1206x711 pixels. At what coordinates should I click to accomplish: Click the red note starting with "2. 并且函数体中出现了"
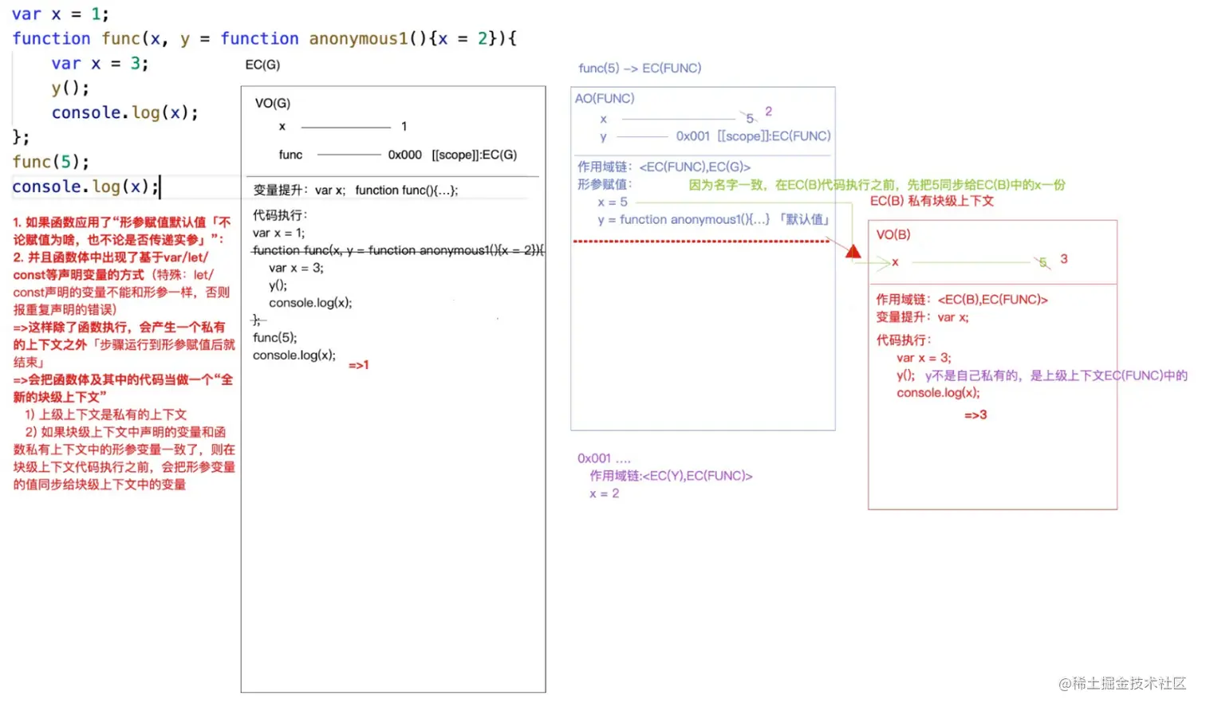coord(122,283)
